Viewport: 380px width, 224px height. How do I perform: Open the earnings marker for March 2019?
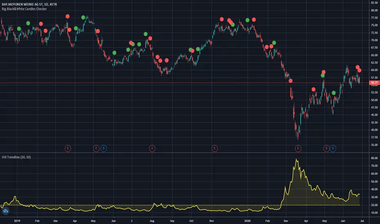(68, 148)
